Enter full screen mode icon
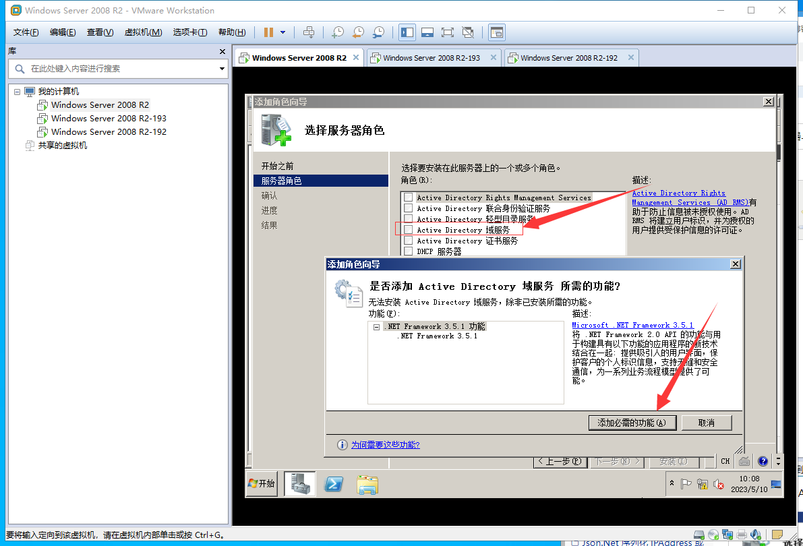The width and height of the screenshot is (803, 546). click(448, 32)
